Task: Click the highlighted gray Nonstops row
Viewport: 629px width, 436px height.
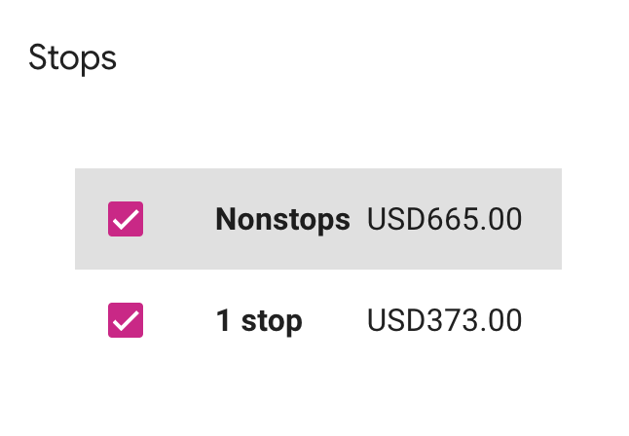Action: (x=318, y=219)
